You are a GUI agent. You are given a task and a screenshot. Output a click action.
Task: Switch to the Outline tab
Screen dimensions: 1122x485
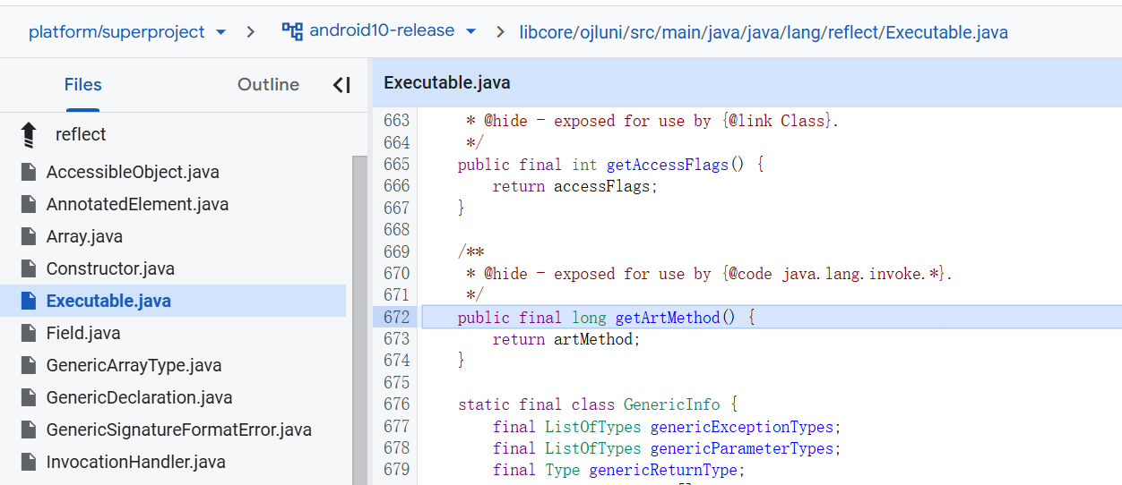coord(268,85)
